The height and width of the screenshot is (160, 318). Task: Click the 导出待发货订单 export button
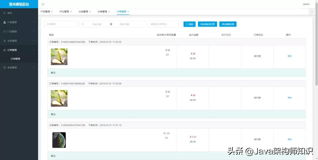pos(208,24)
